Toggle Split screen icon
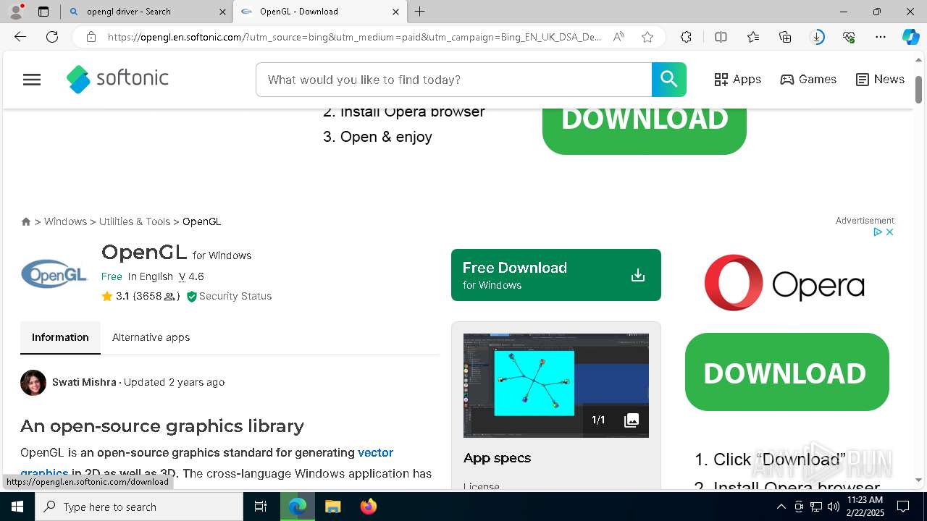927x521 pixels. tap(721, 37)
